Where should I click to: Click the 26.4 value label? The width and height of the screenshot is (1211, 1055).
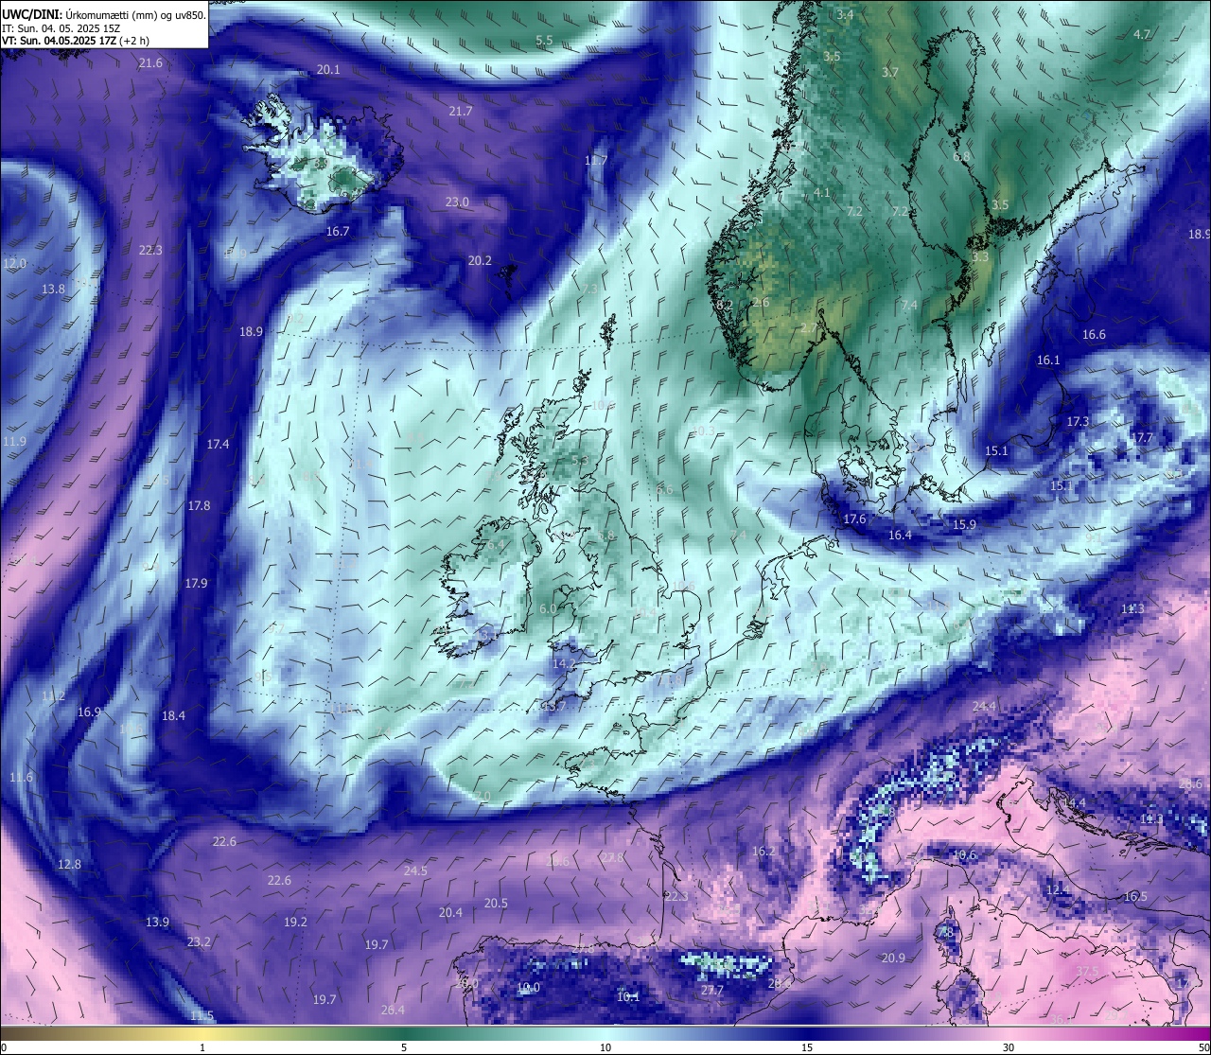[393, 1011]
